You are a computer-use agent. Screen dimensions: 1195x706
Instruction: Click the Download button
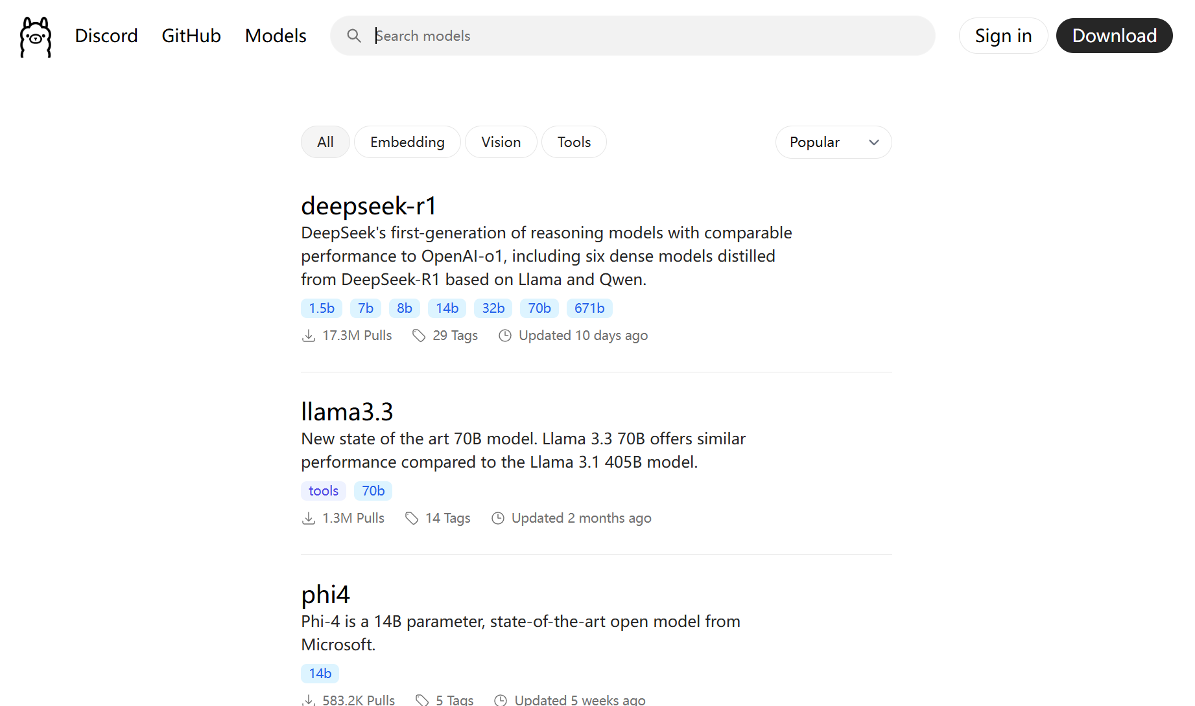(x=1114, y=36)
